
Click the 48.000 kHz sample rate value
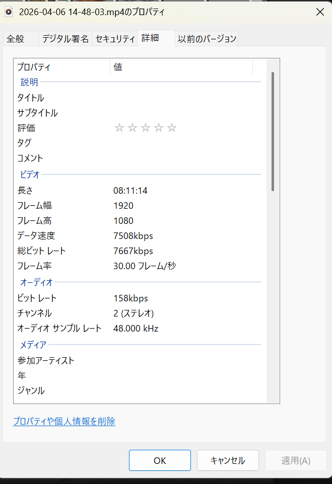click(136, 328)
